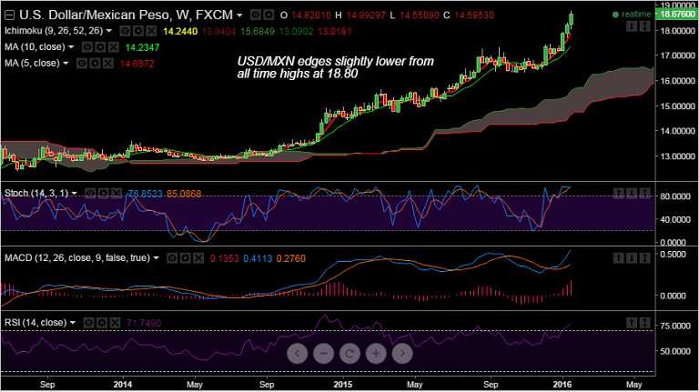Maximize main chart pane with double-arrow icon
Image resolution: width=699 pixels, height=392 pixels.
pyautogui.click(x=644, y=26)
